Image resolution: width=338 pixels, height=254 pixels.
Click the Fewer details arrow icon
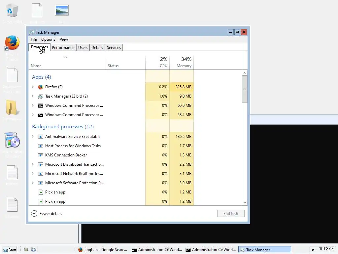click(34, 214)
